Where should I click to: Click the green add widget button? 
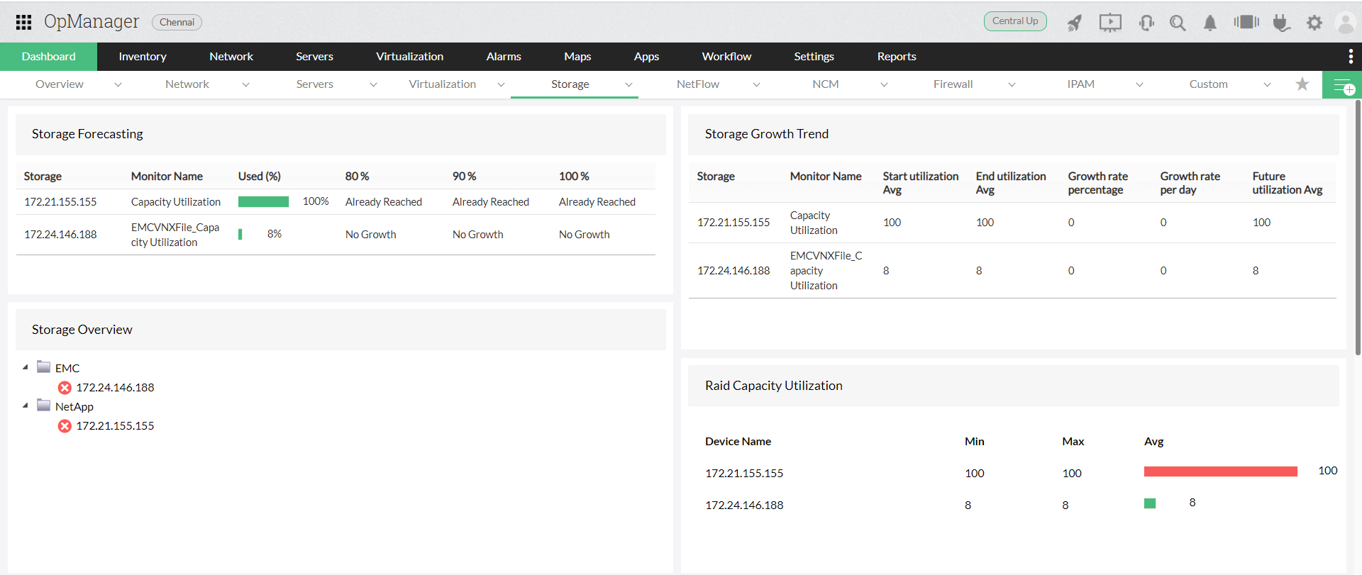click(1342, 85)
